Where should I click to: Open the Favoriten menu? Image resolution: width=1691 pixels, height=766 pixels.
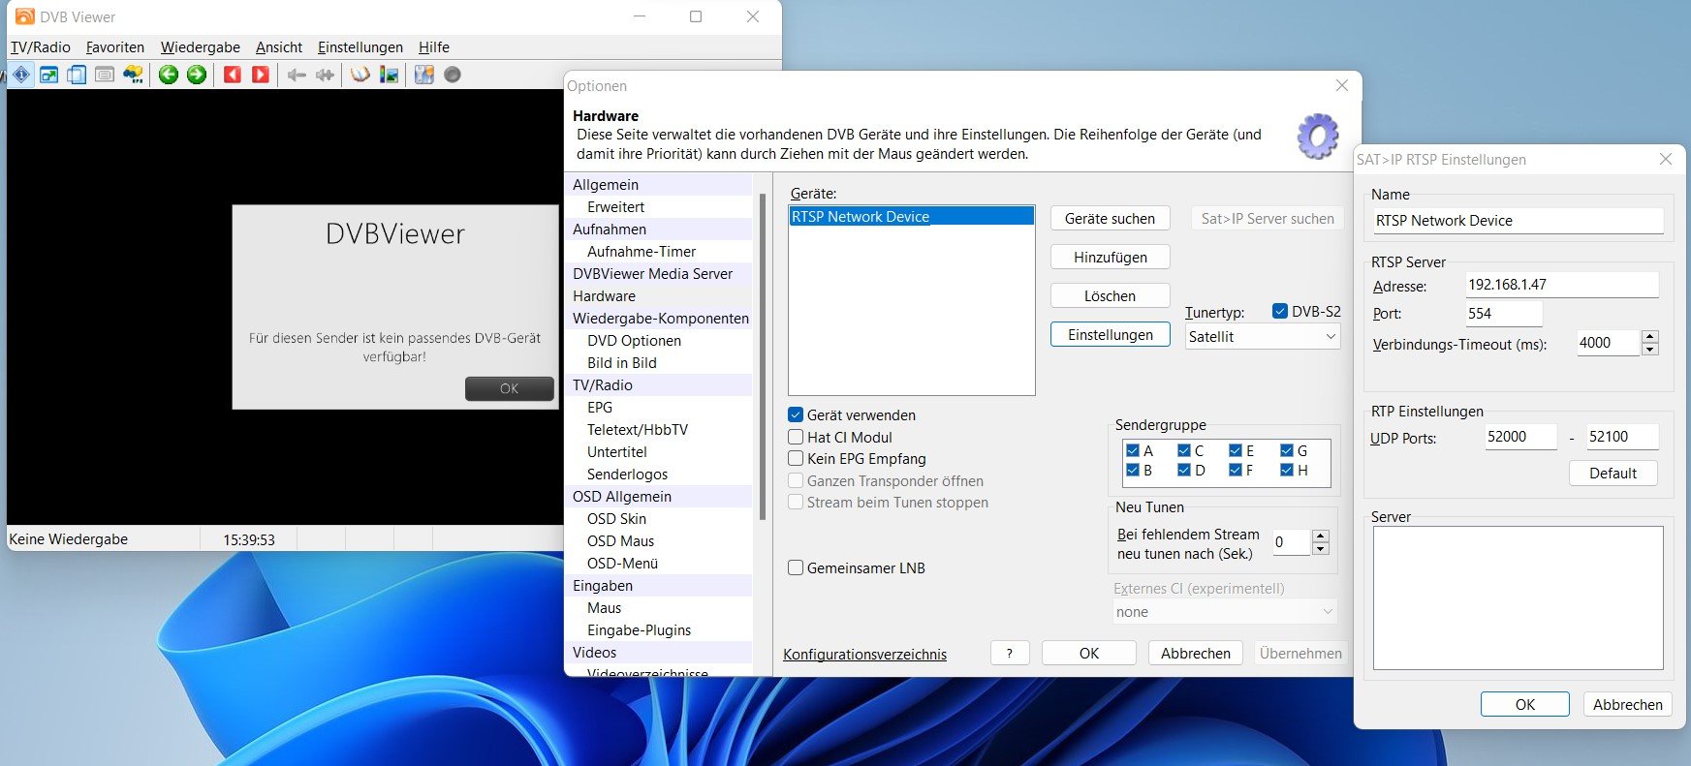(x=114, y=46)
